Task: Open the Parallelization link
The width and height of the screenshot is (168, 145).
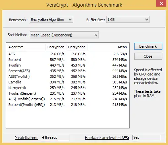Action: (26, 138)
